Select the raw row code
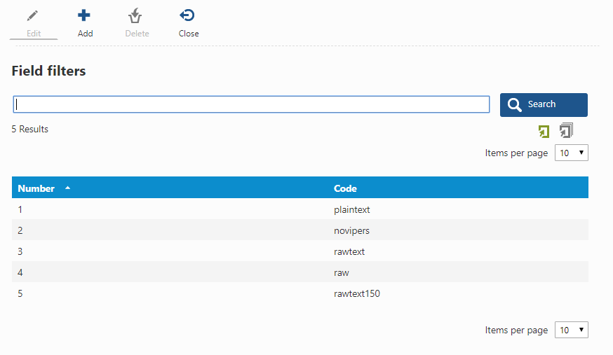This screenshot has width=613, height=355. 342,272
